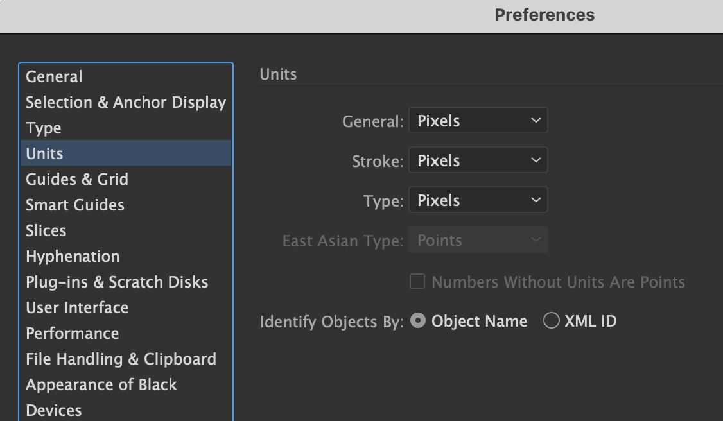Open the Type units dropdown
The image size is (723, 421).
tap(478, 200)
